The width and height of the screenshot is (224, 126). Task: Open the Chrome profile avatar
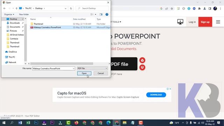(215, 8)
